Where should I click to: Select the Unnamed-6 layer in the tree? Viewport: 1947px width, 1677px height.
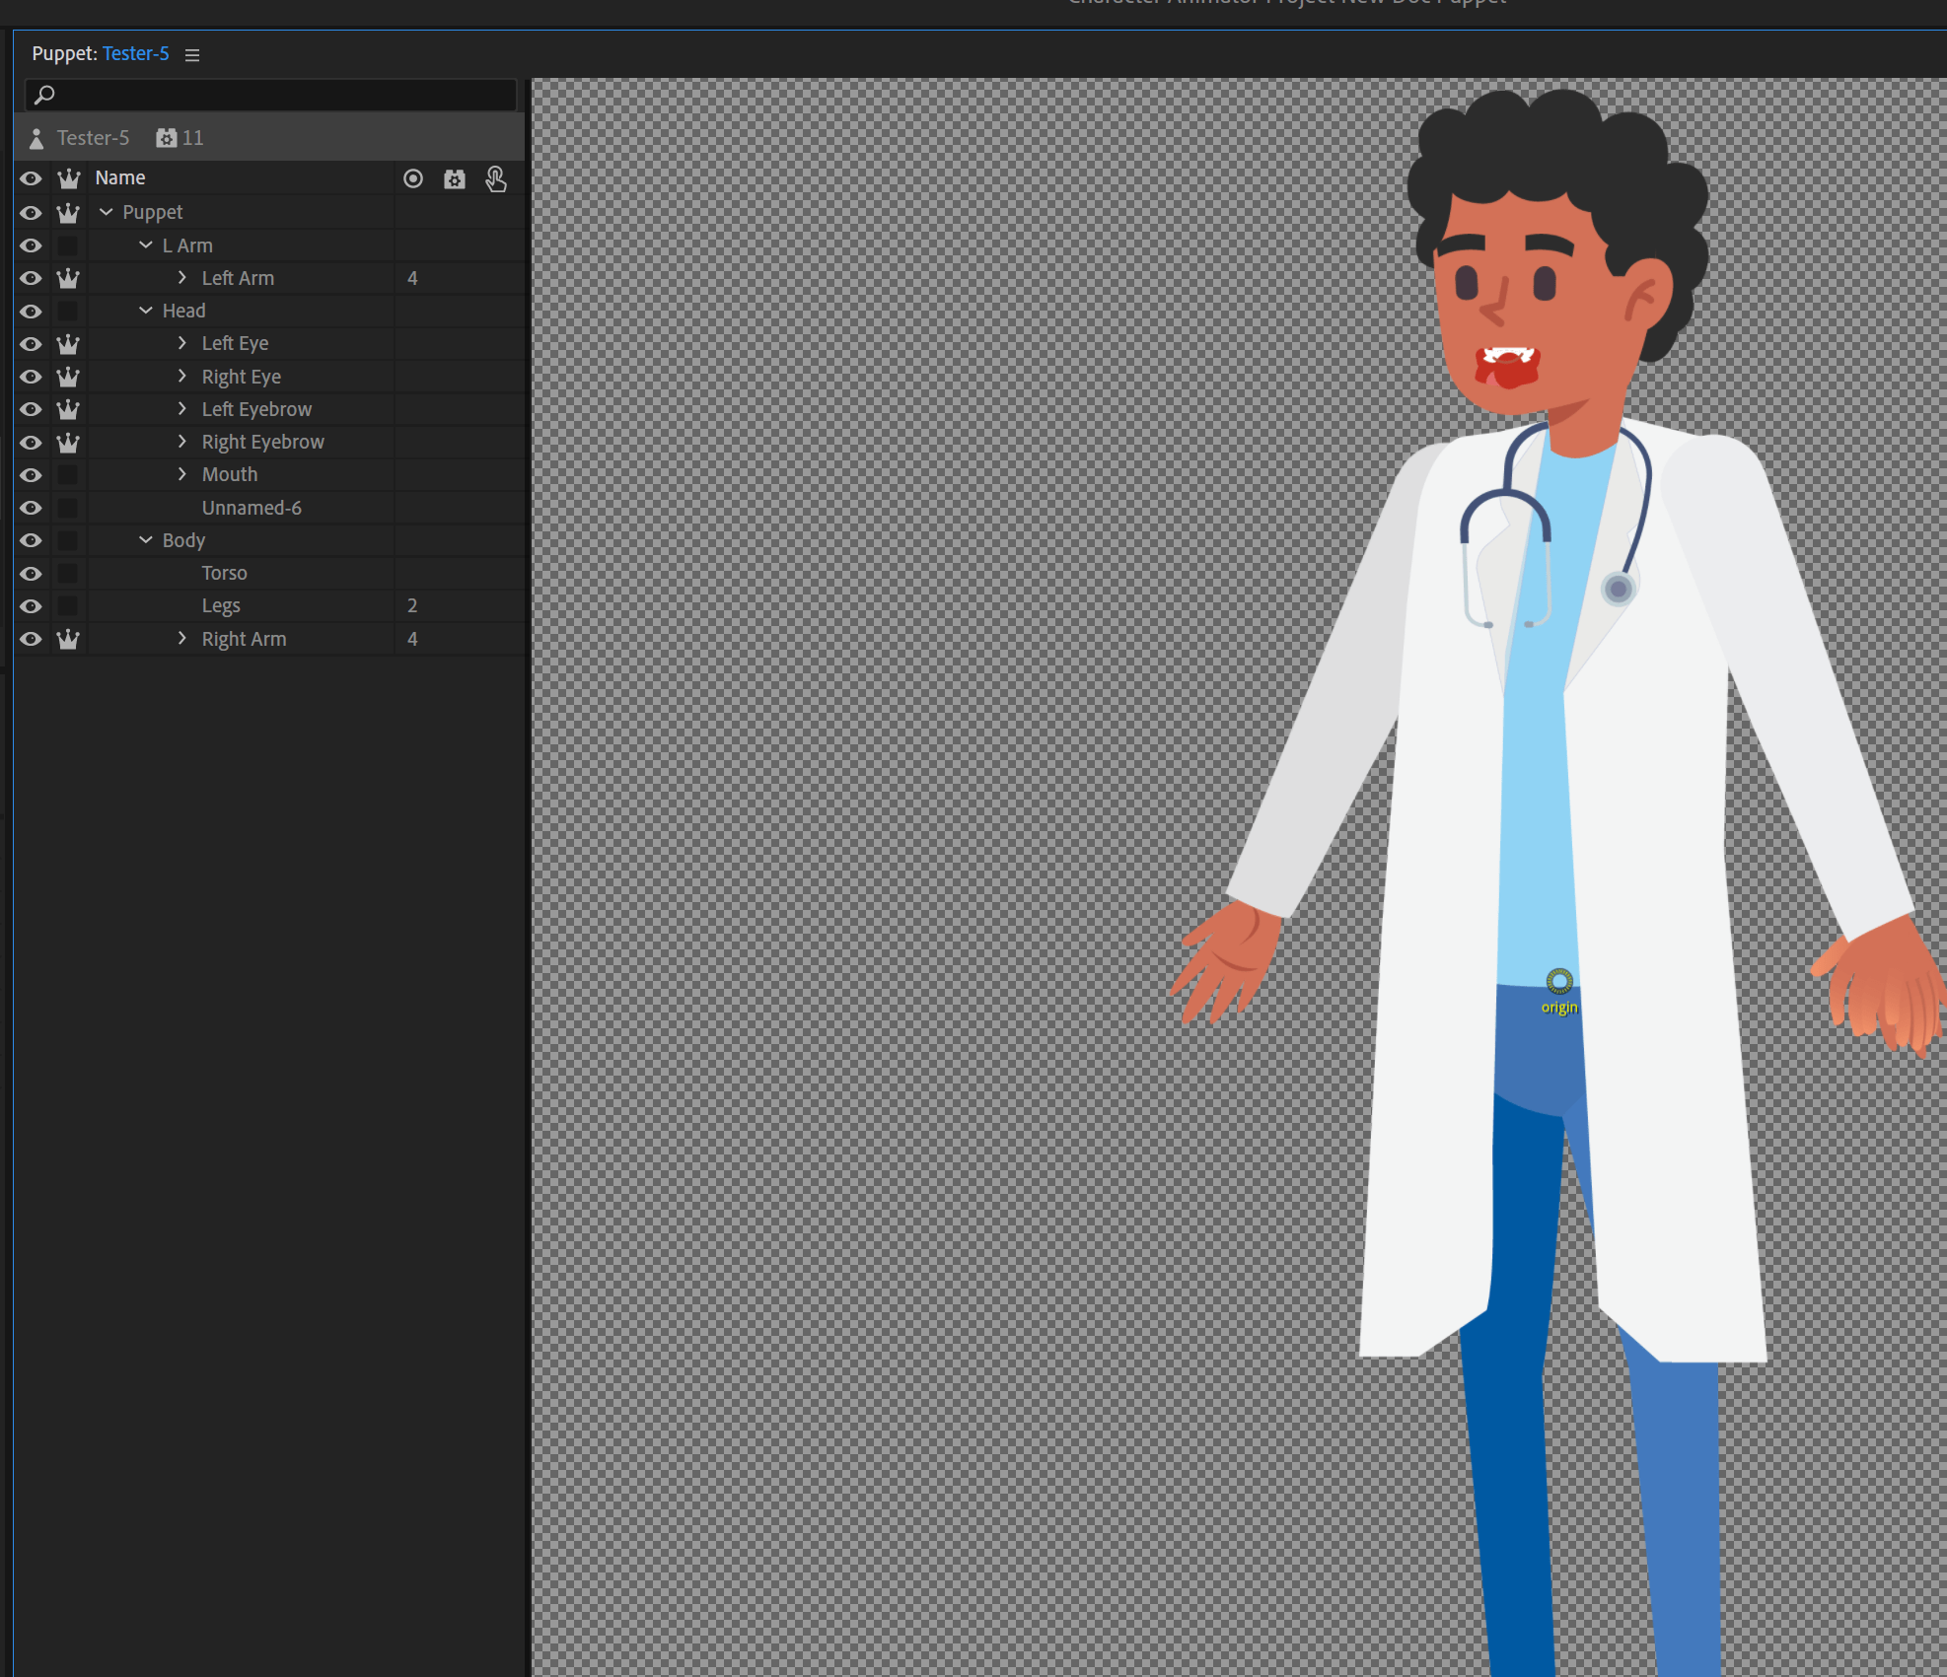[252, 507]
